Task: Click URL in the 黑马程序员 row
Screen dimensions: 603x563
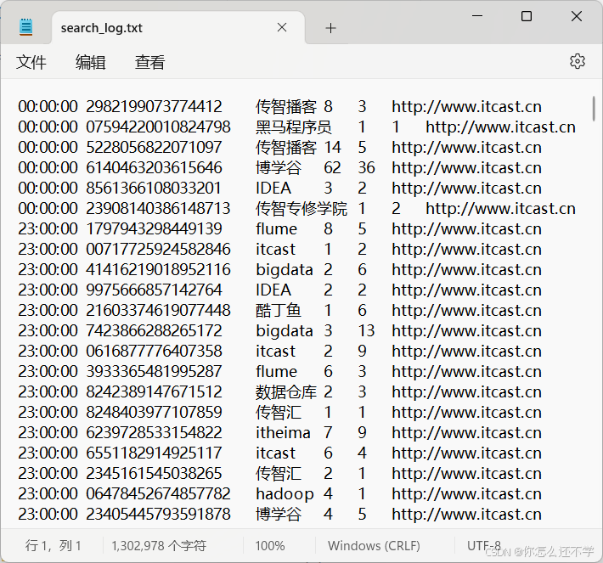Action: coord(500,127)
